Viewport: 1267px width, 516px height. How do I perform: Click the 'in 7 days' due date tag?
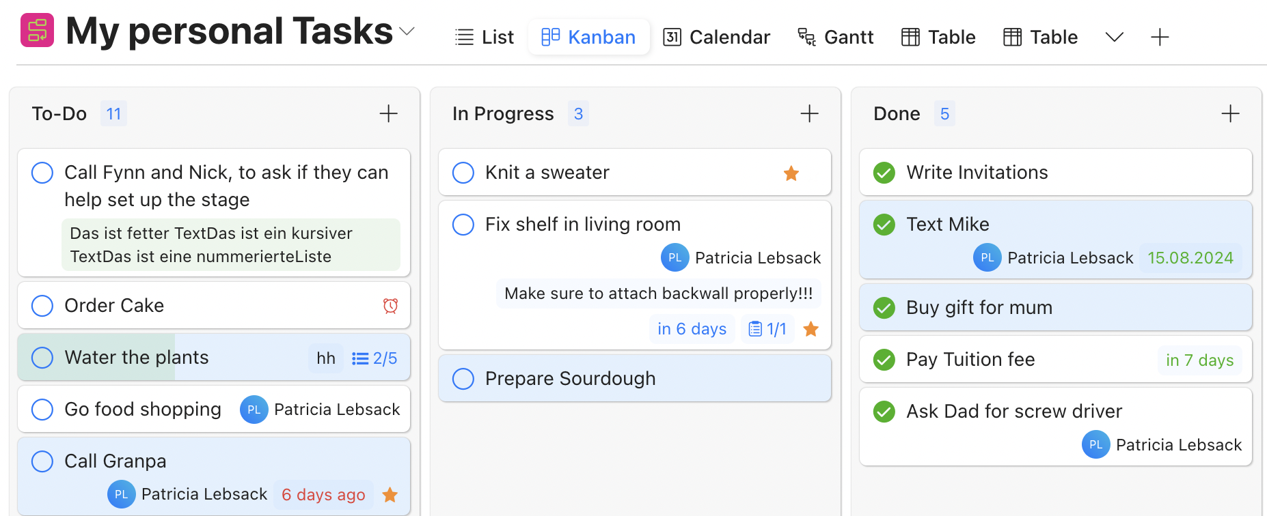click(1200, 360)
